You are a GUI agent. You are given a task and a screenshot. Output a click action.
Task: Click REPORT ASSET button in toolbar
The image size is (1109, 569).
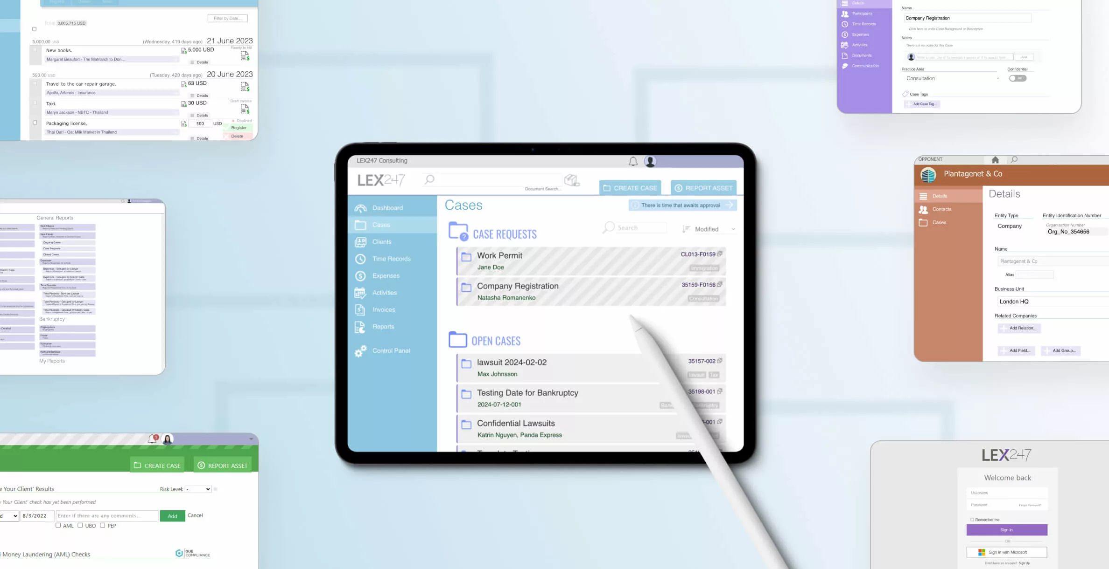[703, 187]
